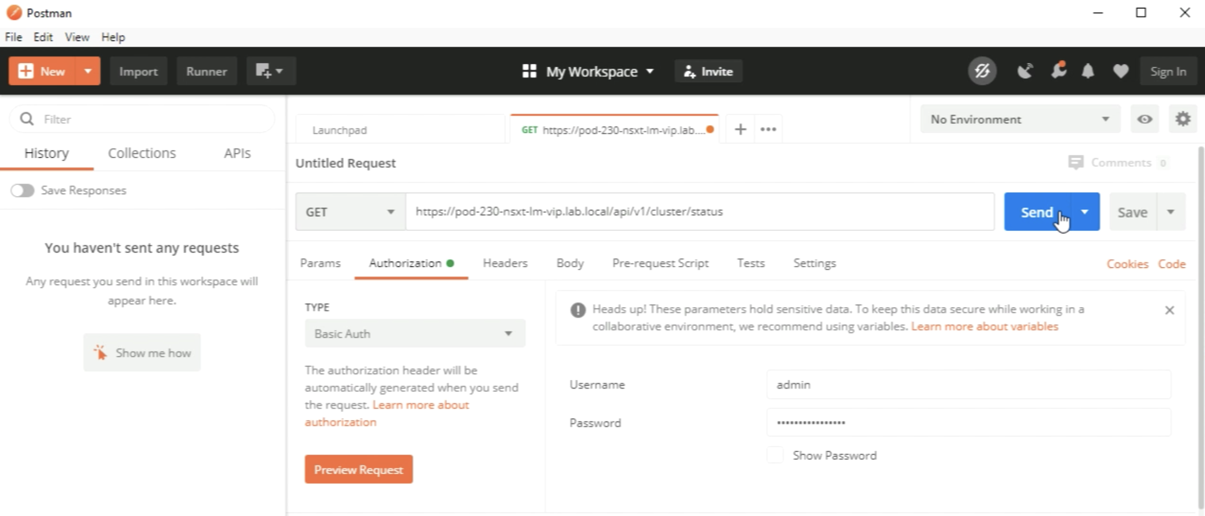
Task: Open the Collections sidebar tab
Action: pyautogui.click(x=142, y=153)
